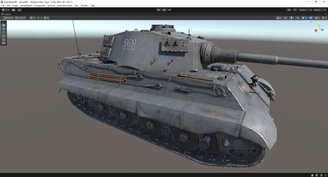Open the GameObject menu
This screenshot has height=177, width=328.
pos(26,5)
